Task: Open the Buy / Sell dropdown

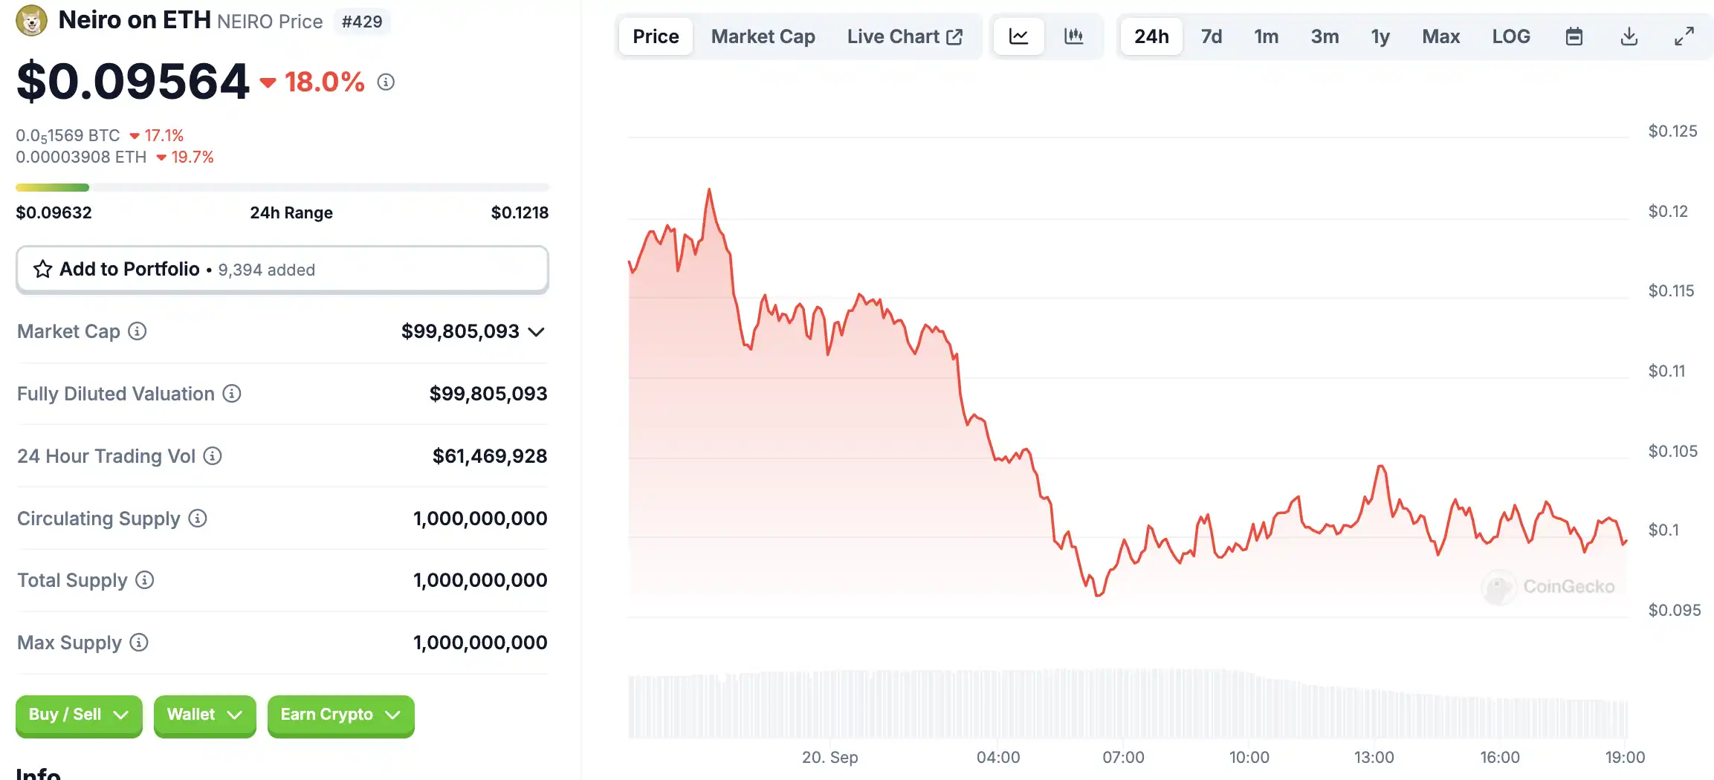Action: pos(79,715)
